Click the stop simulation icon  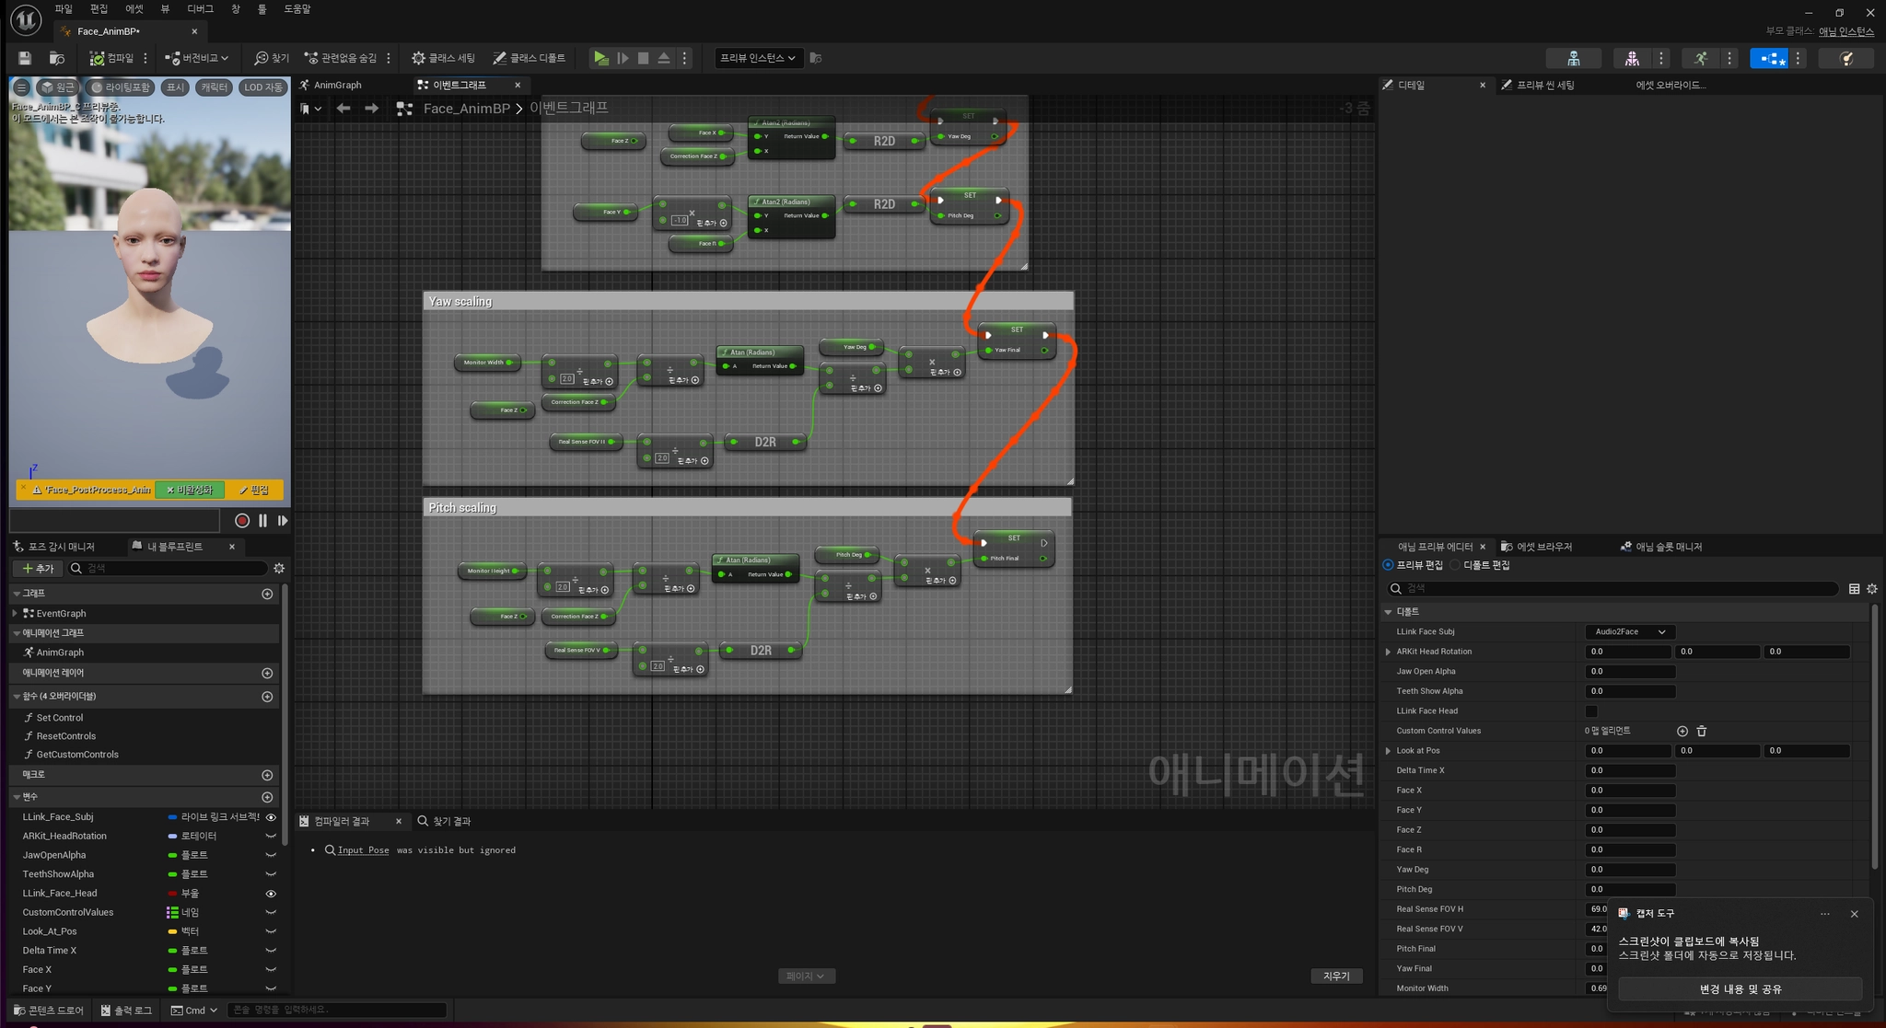[643, 58]
